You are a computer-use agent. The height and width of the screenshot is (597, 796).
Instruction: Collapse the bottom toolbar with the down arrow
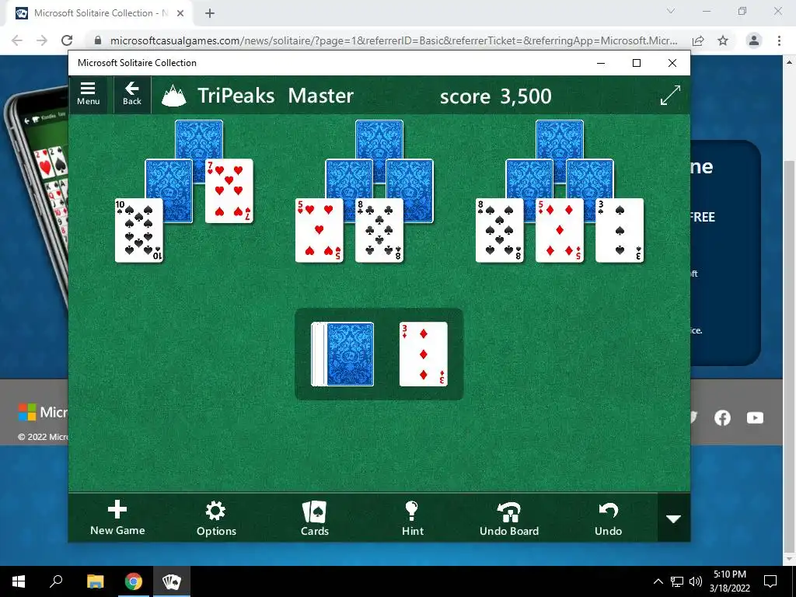coord(674,518)
